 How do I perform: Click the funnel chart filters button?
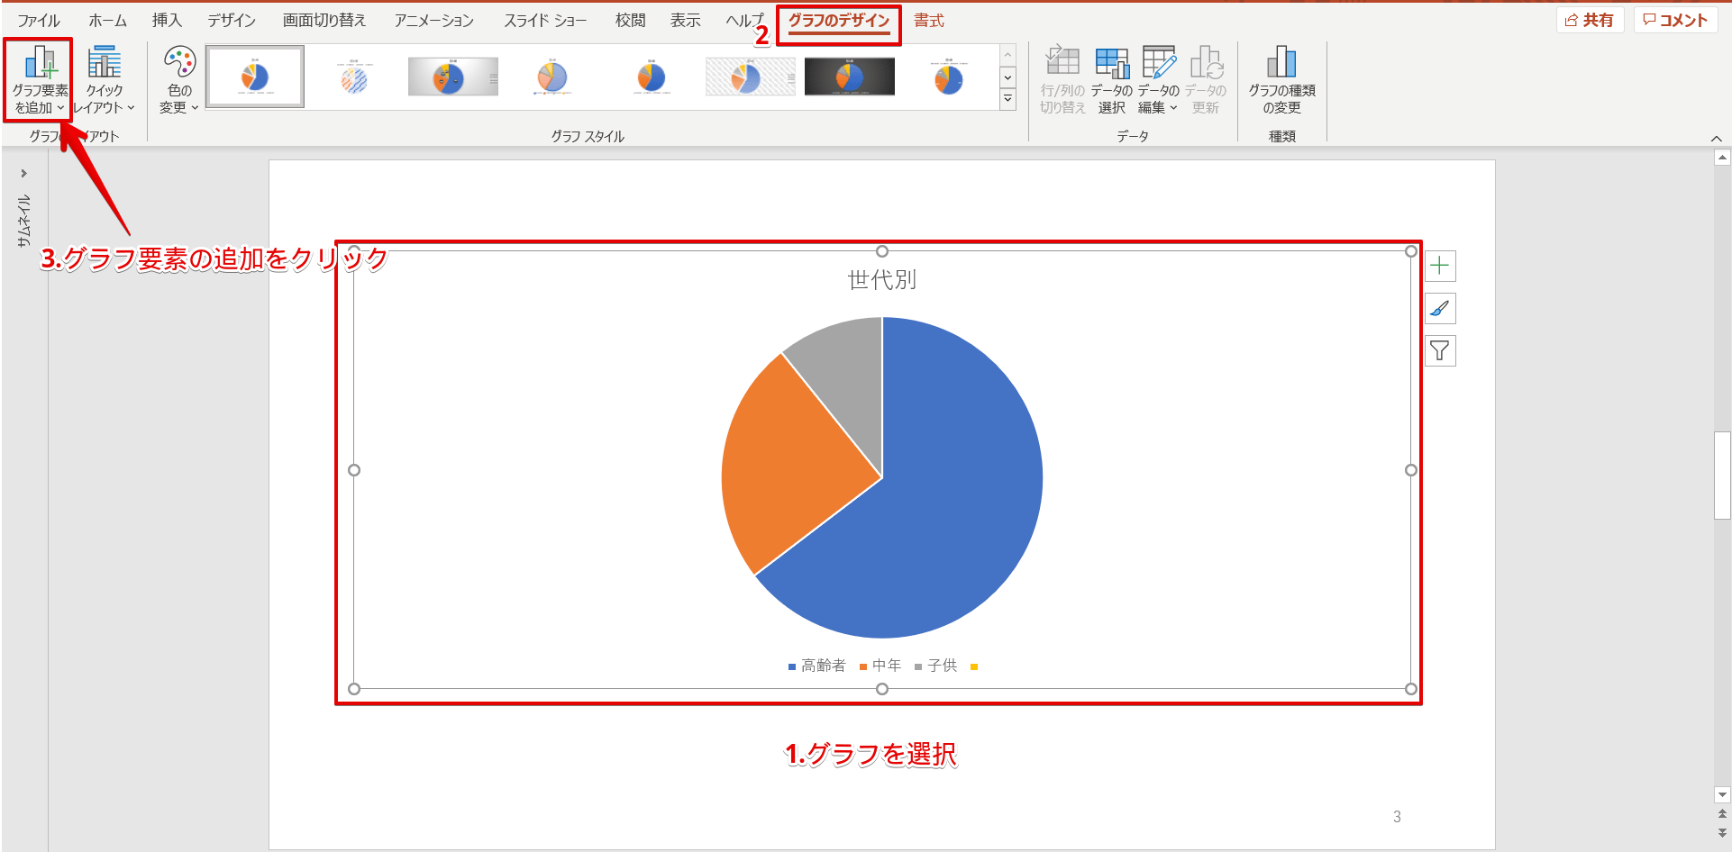click(x=1440, y=350)
